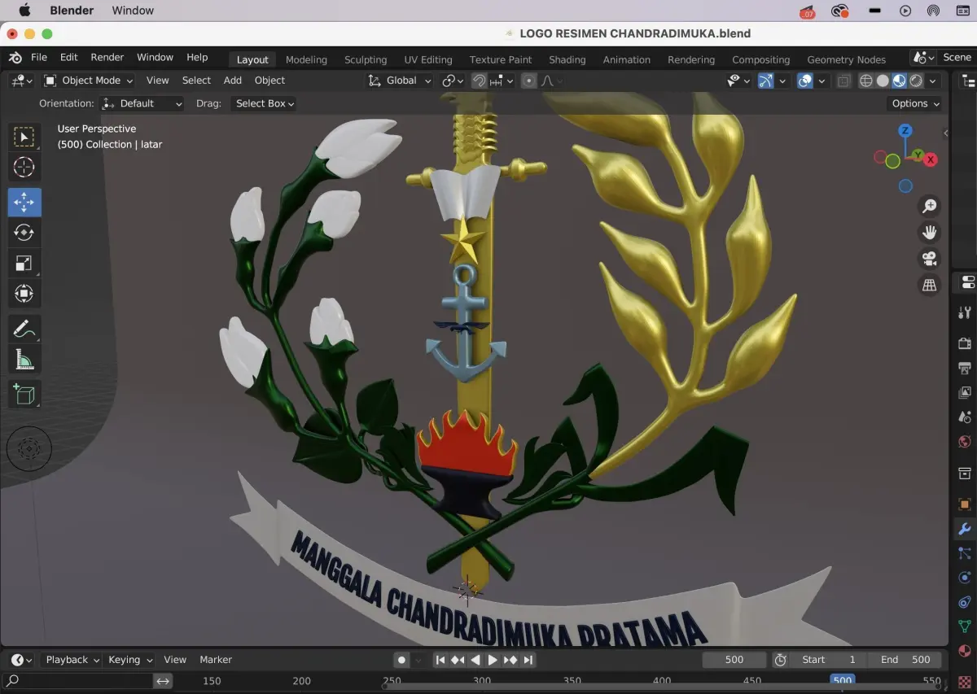Screen dimensions: 977x694
Task: Toggle snapping magnet button
Action: tap(480, 81)
